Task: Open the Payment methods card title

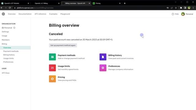Action: 66,55
